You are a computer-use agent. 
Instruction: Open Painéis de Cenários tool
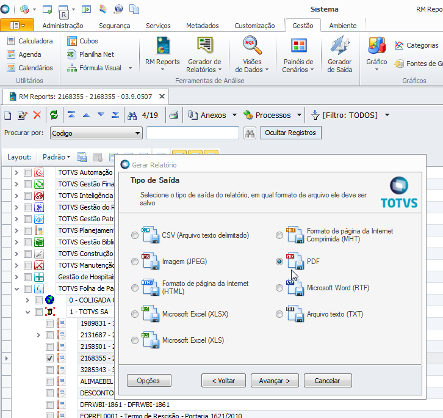[x=298, y=54]
